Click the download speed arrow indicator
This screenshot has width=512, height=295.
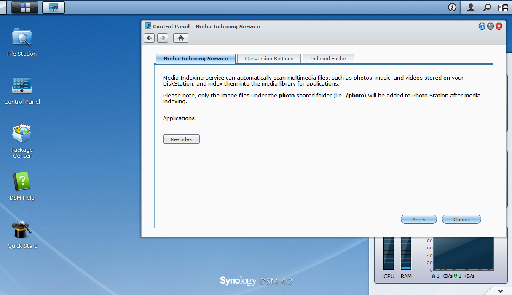pos(456,276)
